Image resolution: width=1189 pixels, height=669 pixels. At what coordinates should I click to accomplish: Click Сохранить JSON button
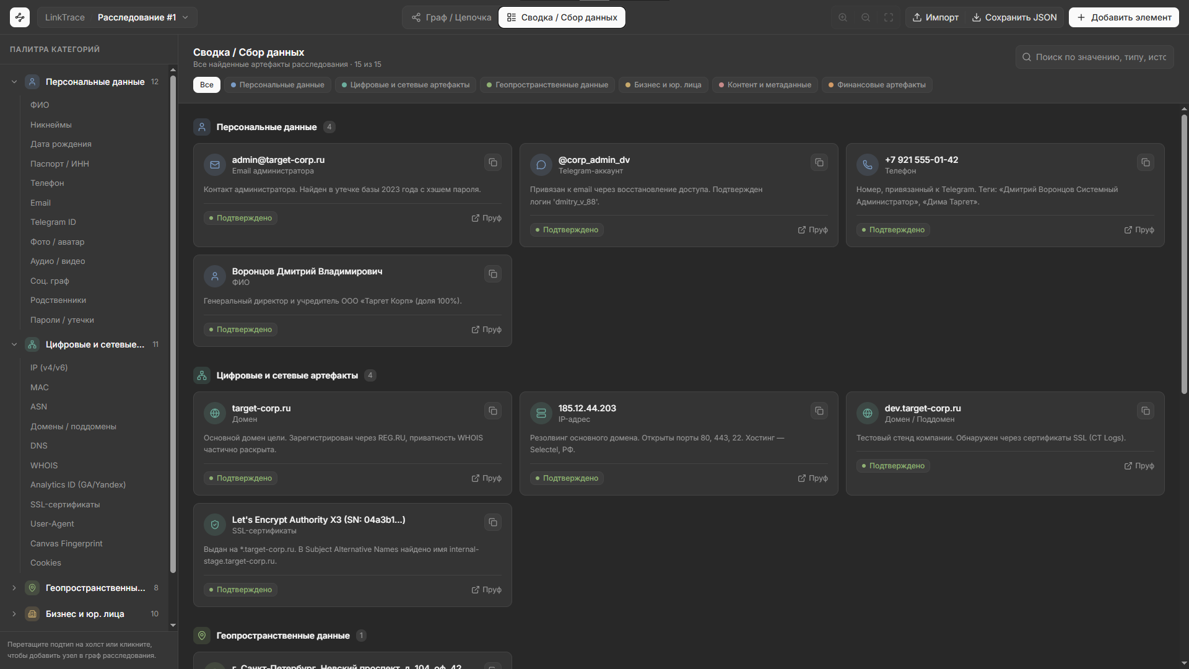click(1014, 17)
